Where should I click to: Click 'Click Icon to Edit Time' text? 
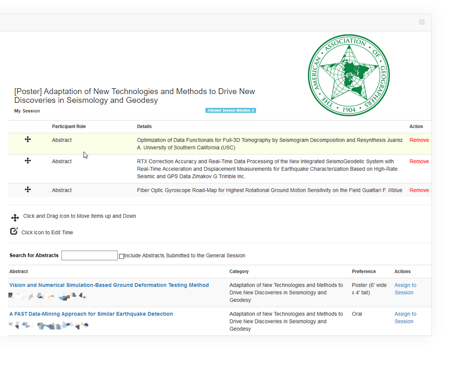tap(47, 232)
